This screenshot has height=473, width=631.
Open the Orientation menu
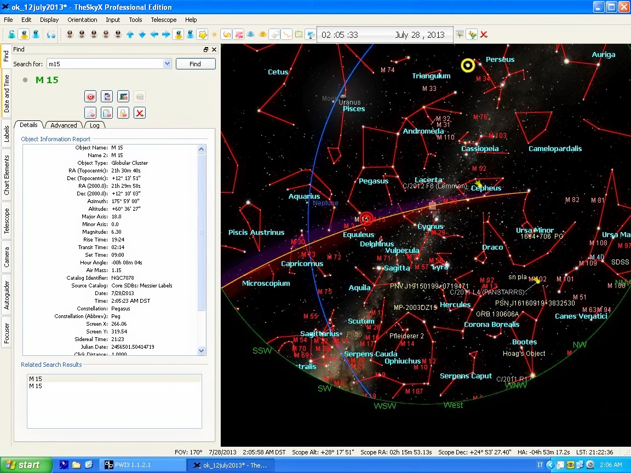click(x=82, y=20)
